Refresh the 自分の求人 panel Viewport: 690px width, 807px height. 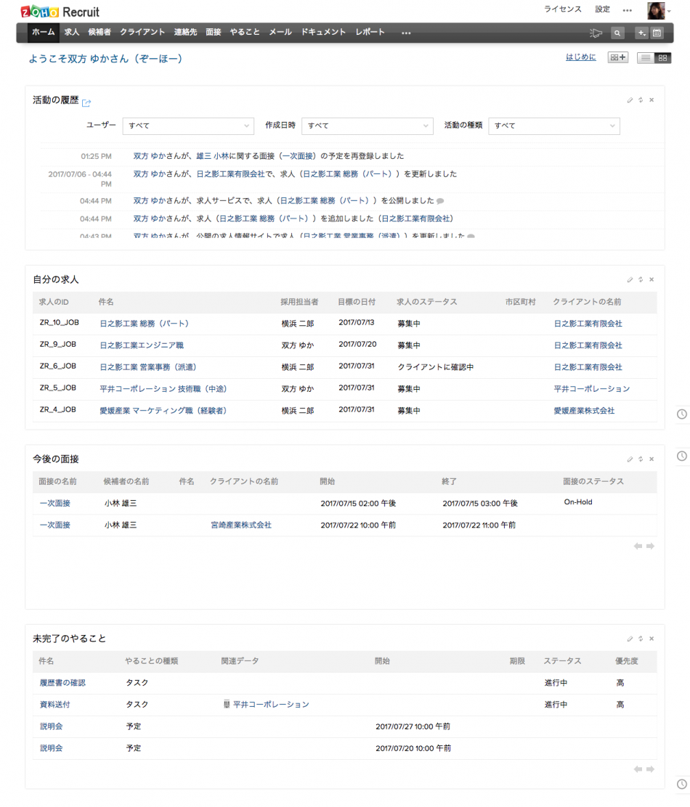[x=640, y=279]
